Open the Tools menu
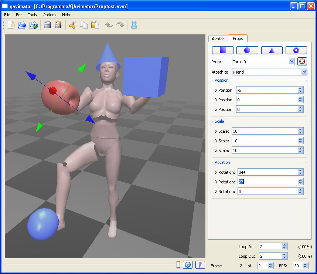 tap(32, 15)
